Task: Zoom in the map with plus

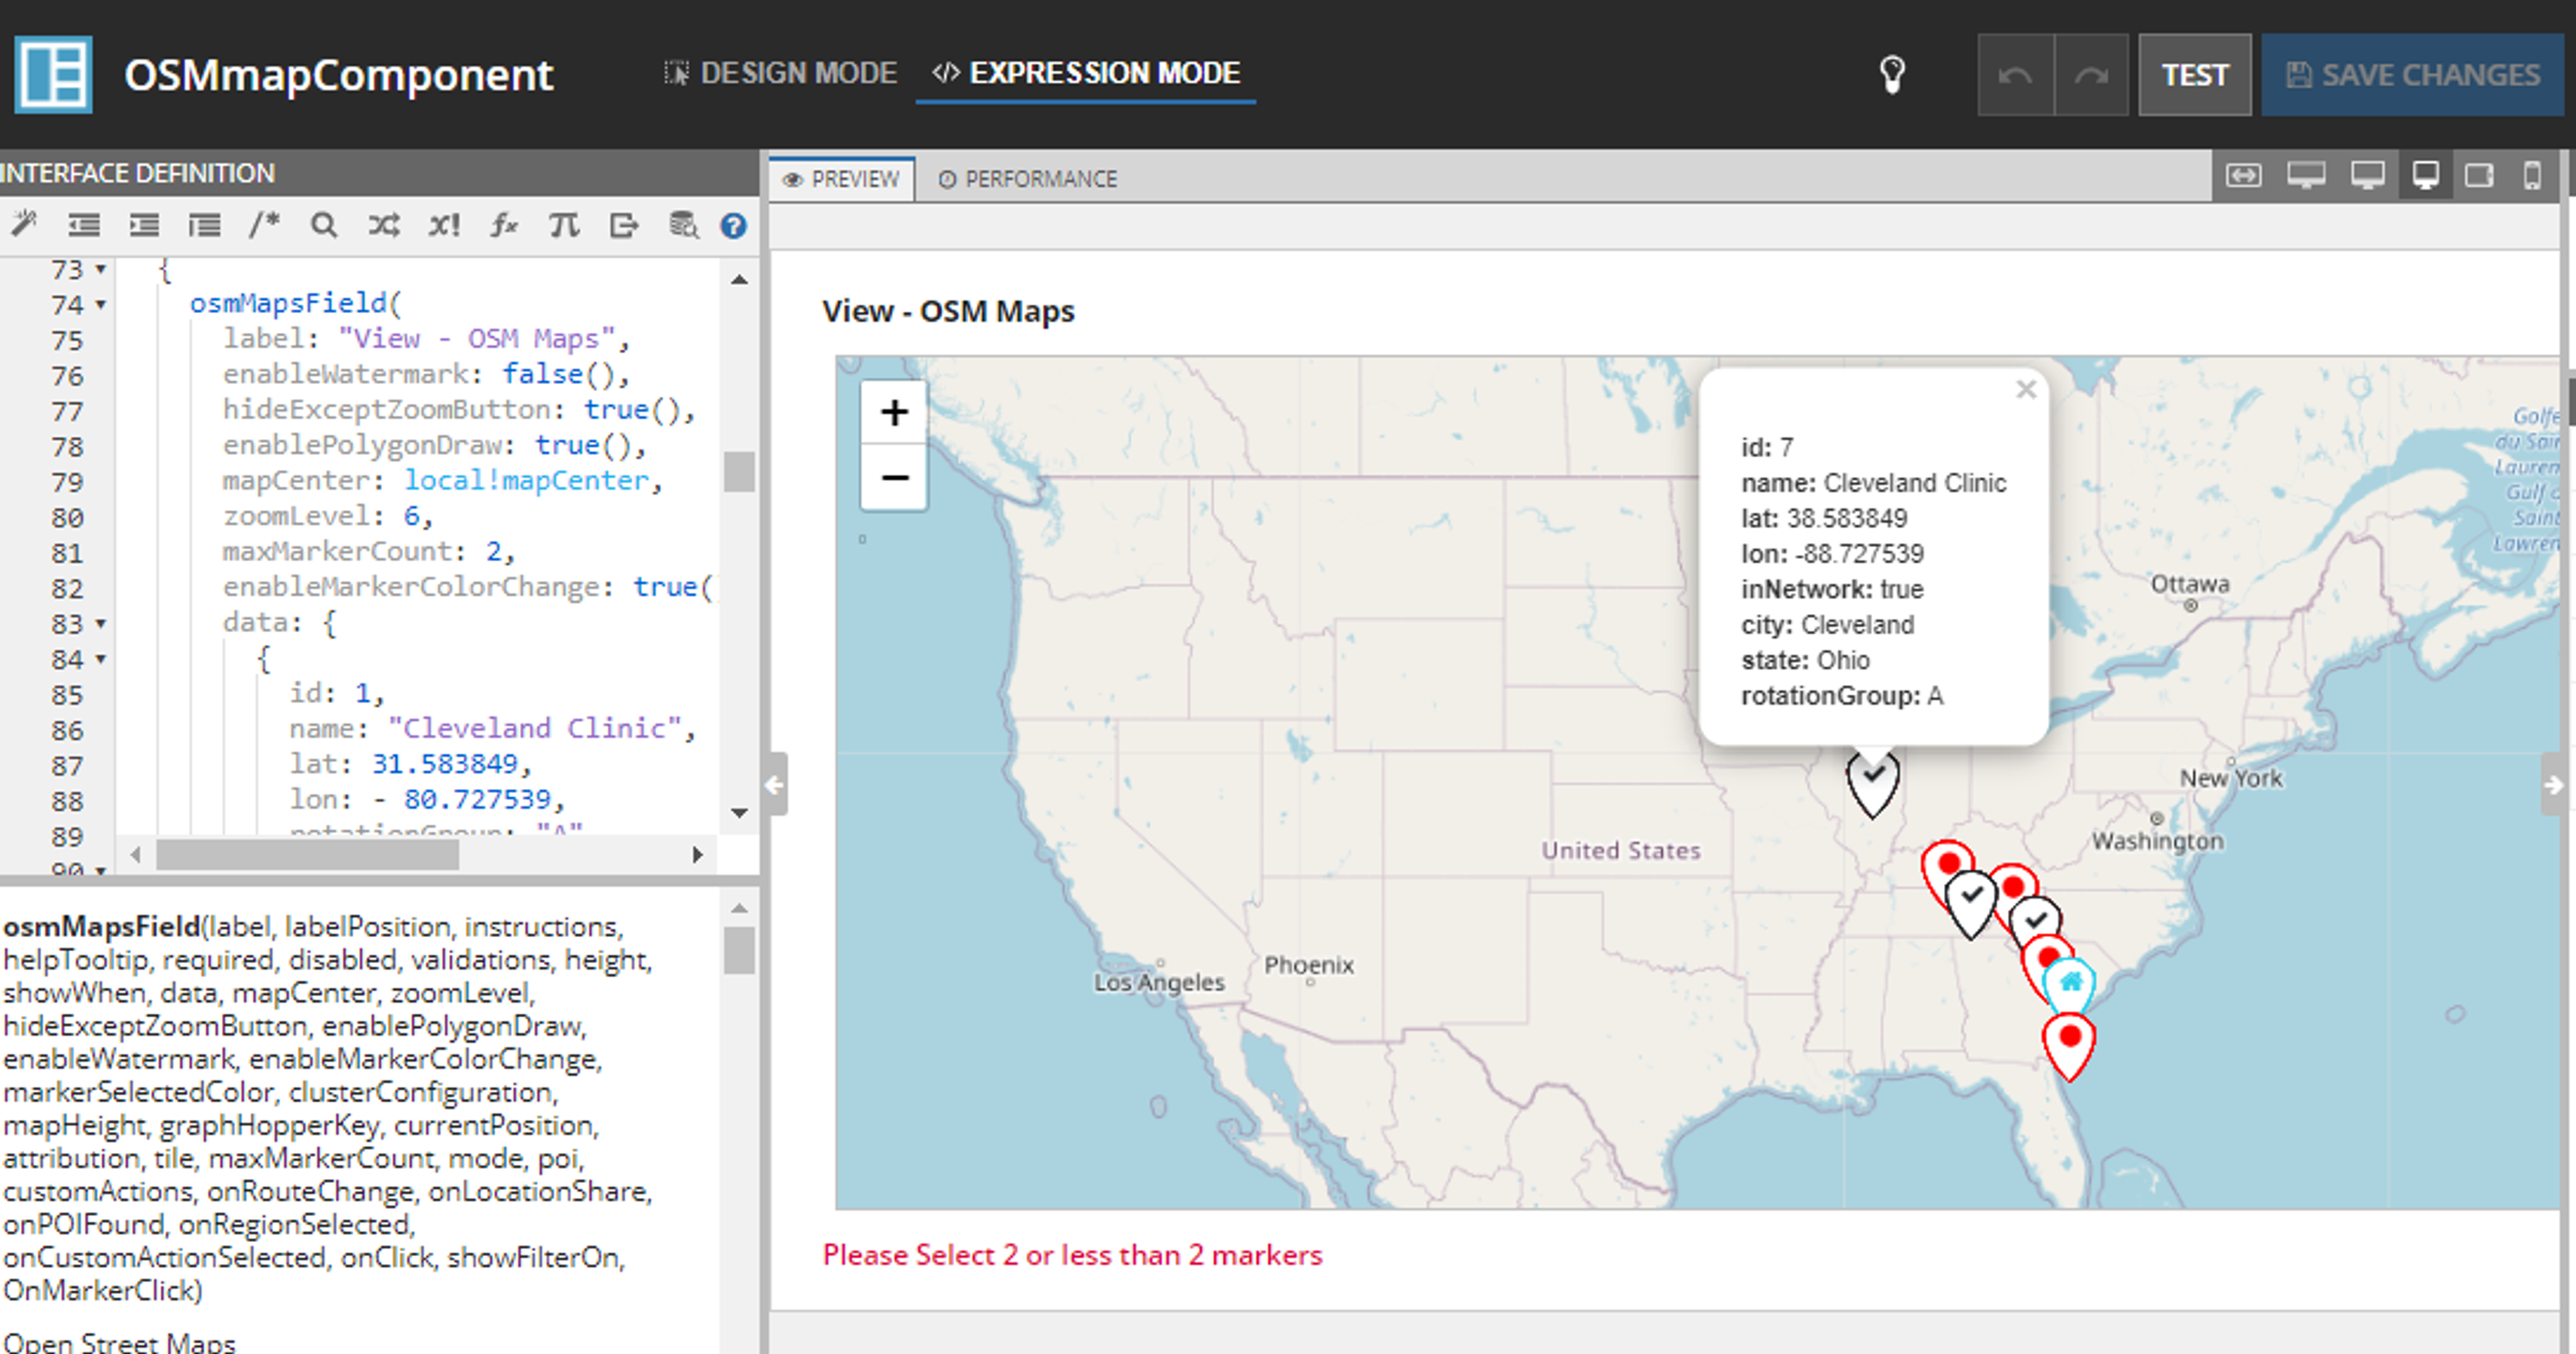Action: pyautogui.click(x=894, y=413)
